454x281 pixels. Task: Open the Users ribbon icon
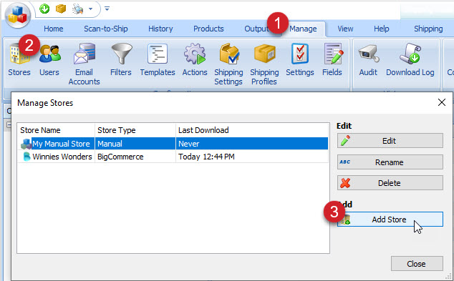click(49, 61)
